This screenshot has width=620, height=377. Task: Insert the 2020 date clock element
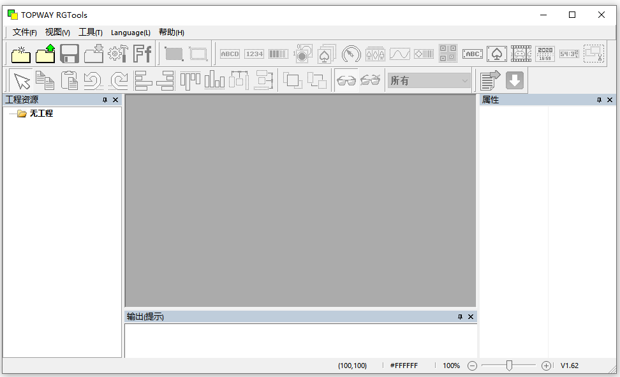(x=545, y=54)
